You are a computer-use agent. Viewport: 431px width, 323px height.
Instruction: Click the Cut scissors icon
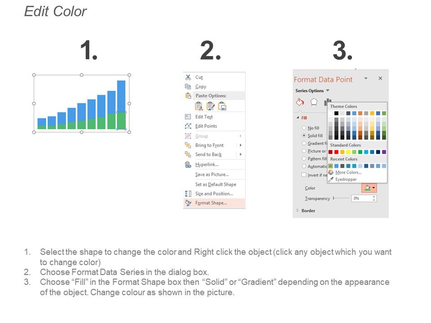[188, 77]
